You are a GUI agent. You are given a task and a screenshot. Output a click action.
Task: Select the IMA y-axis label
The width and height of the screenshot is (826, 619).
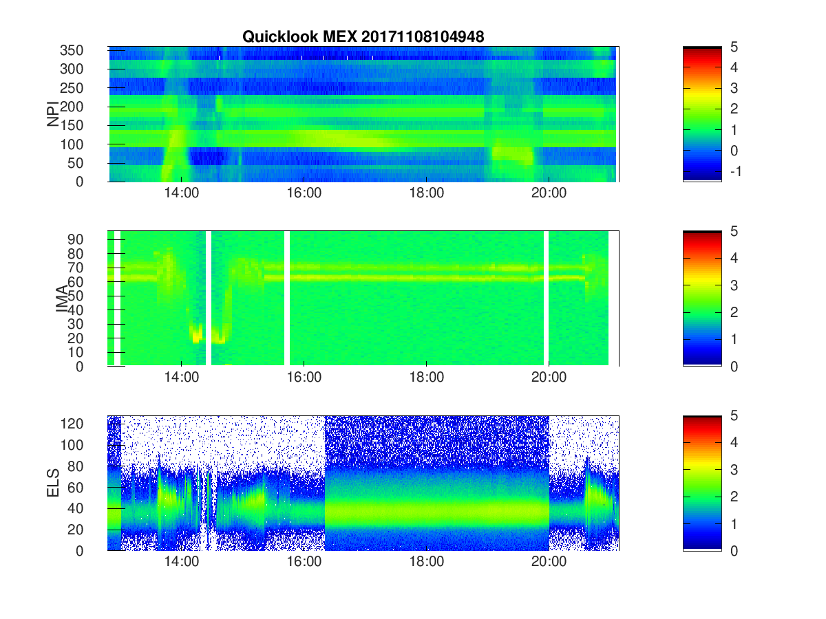coord(63,298)
